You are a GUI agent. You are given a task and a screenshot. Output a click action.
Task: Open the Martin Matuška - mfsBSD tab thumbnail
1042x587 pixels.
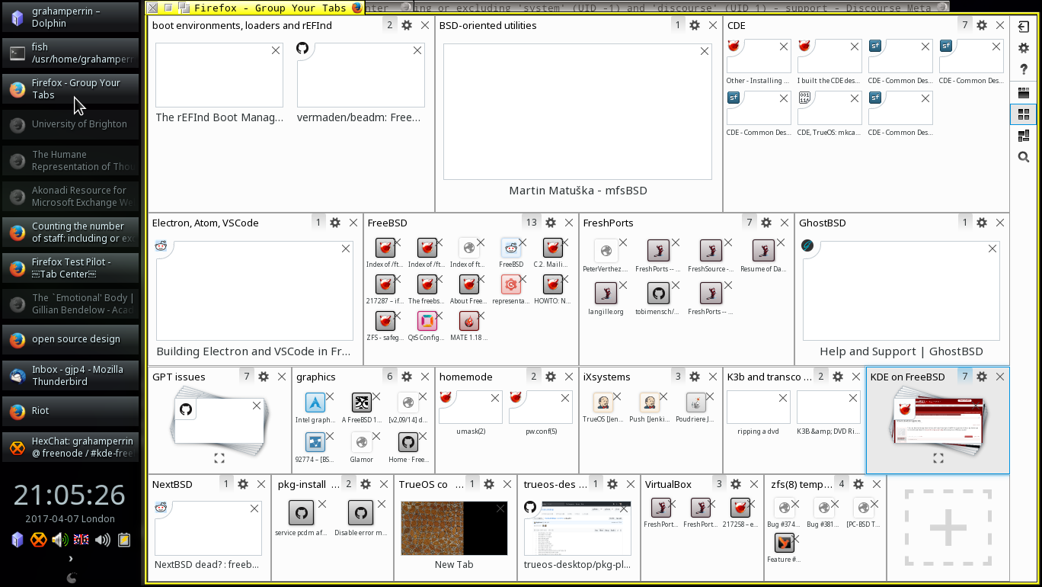click(x=578, y=111)
